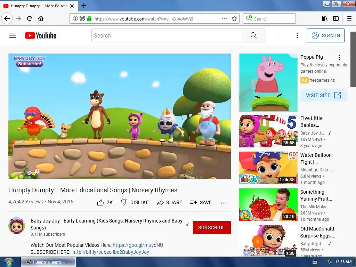Open Something Yummy Fruit video thumbnail
The image size is (356, 267).
(268, 204)
